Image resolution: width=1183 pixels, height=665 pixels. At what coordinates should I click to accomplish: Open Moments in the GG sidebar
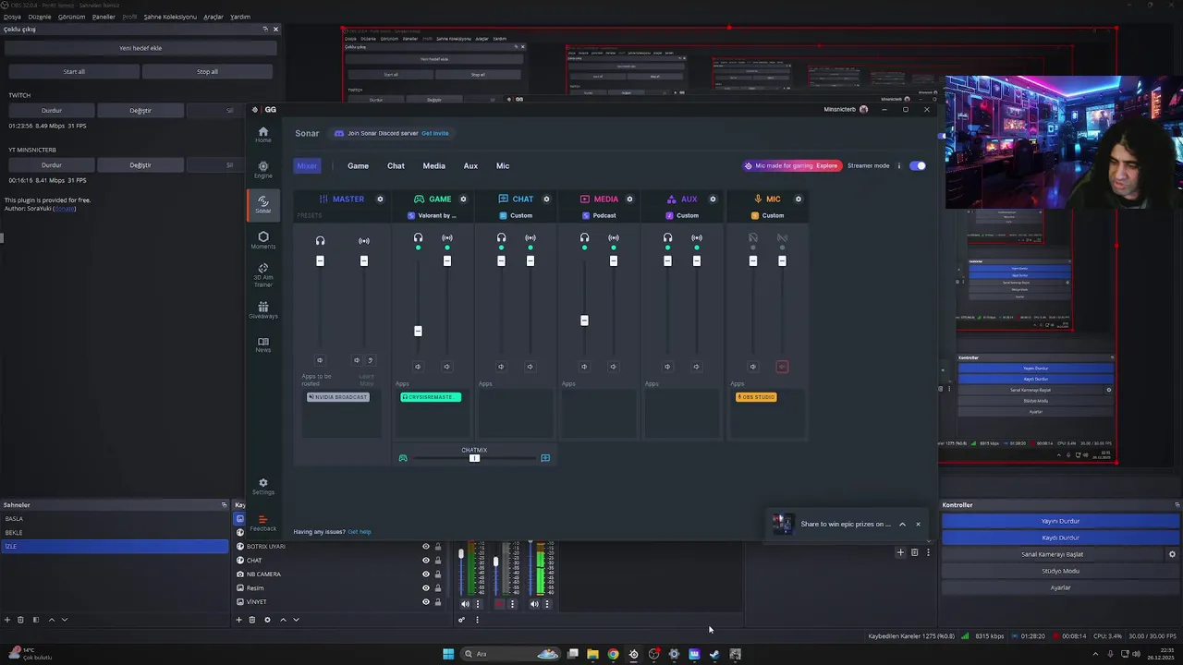click(x=262, y=240)
